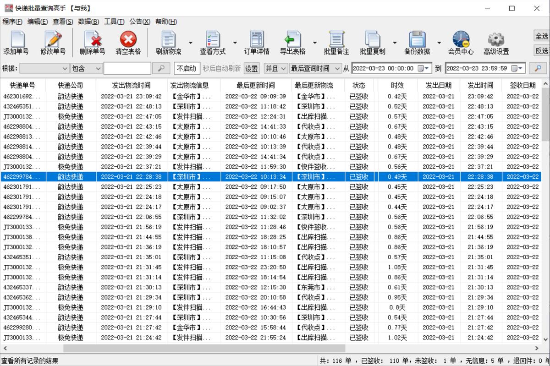This screenshot has width=550, height=366.
Task: Click the 导出表格 export icon
Action: pos(292,43)
